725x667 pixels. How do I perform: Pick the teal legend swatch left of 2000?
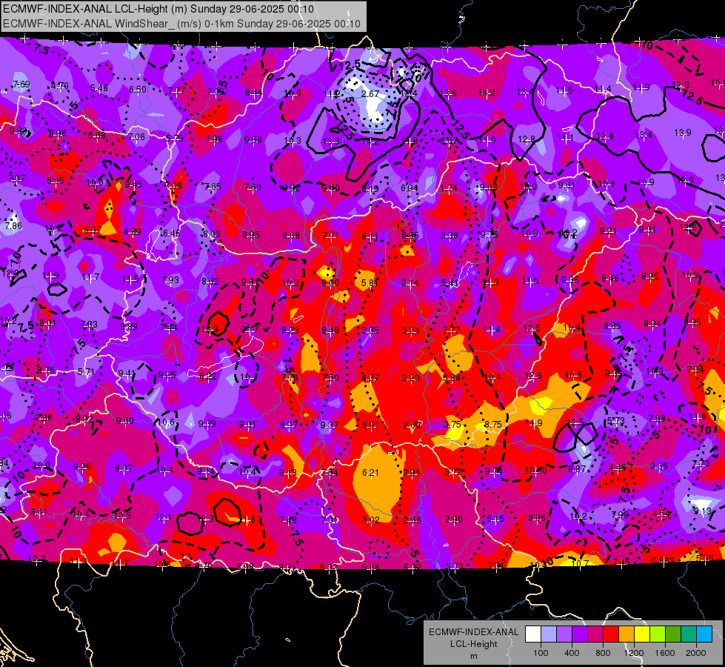(x=689, y=634)
